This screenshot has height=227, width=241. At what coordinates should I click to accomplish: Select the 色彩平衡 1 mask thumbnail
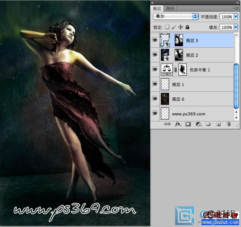pyautogui.click(x=183, y=70)
